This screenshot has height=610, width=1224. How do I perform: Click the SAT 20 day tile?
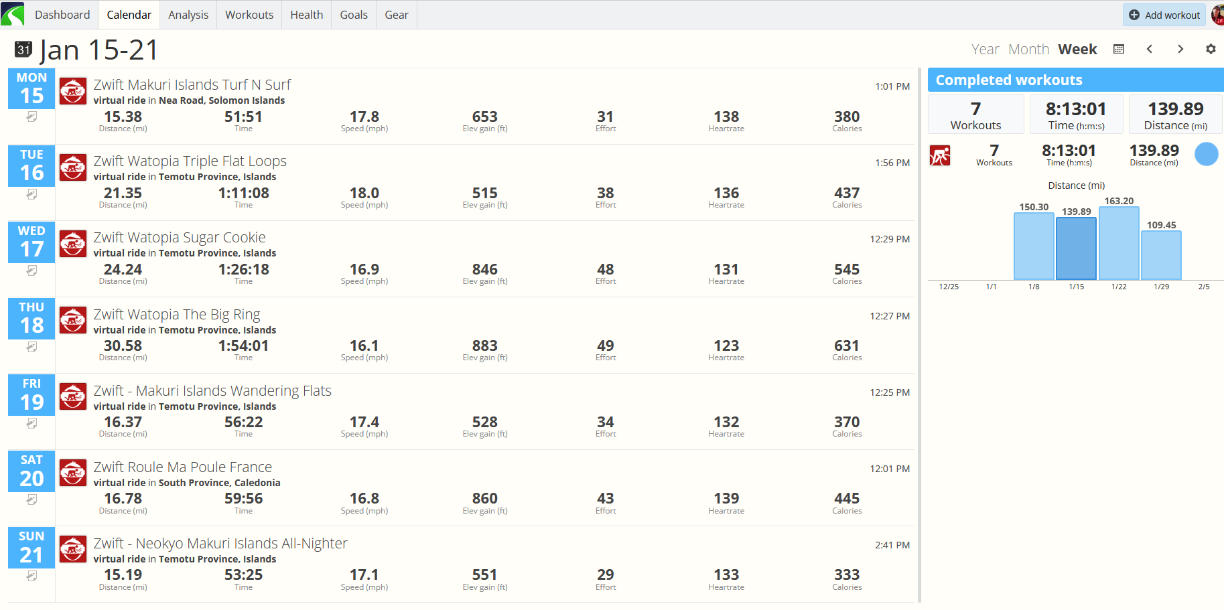(31, 471)
